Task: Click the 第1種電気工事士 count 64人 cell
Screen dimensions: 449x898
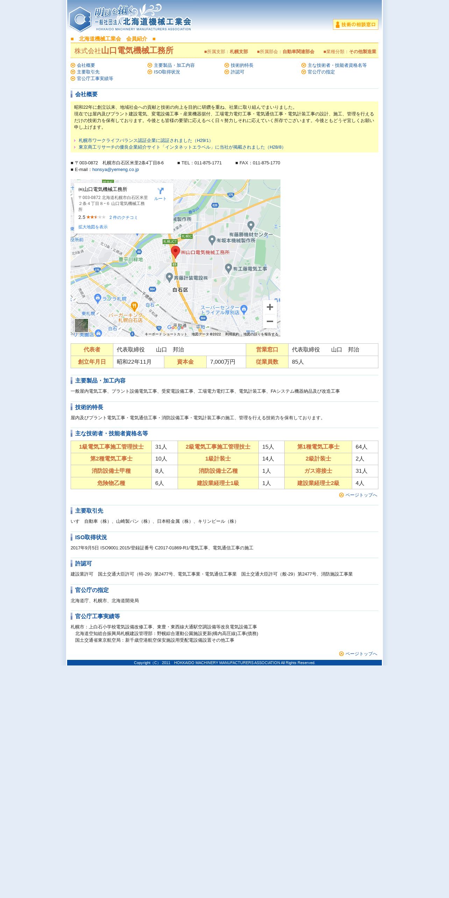Action: [x=365, y=447]
